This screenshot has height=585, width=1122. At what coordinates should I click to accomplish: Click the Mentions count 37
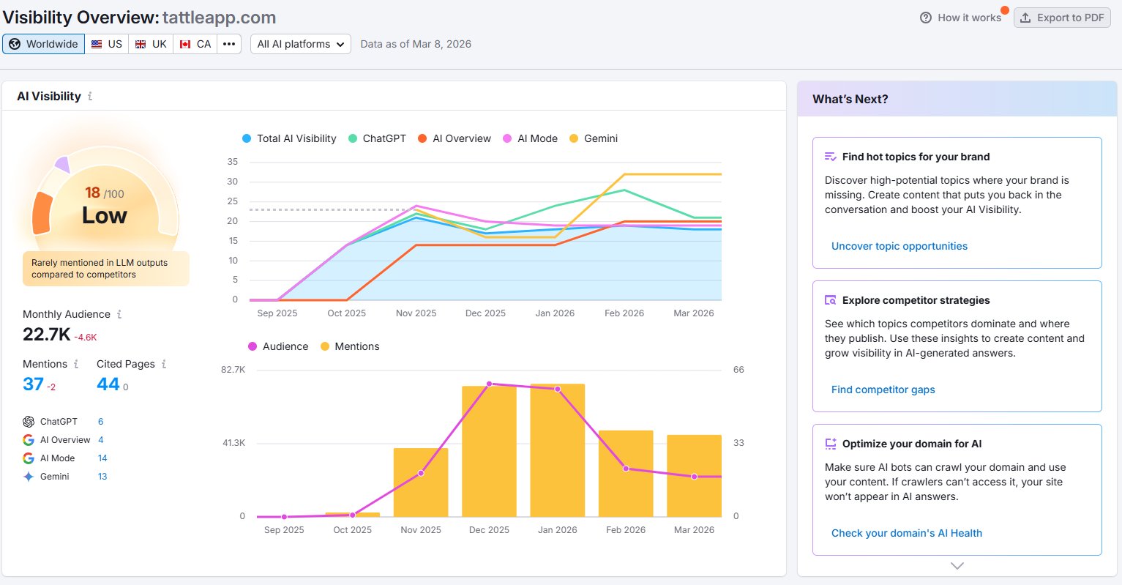pyautogui.click(x=33, y=384)
